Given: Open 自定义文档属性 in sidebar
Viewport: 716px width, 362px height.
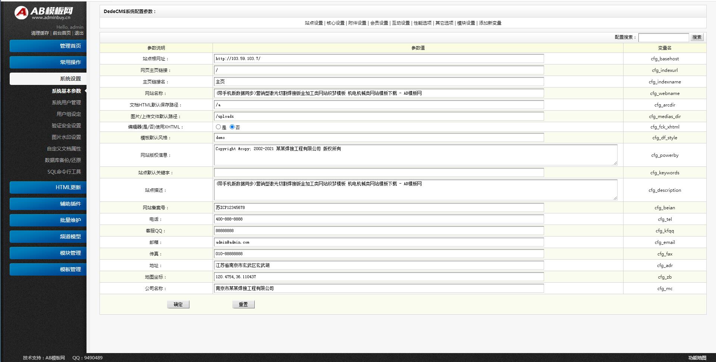Looking at the screenshot, I should click(x=64, y=149).
